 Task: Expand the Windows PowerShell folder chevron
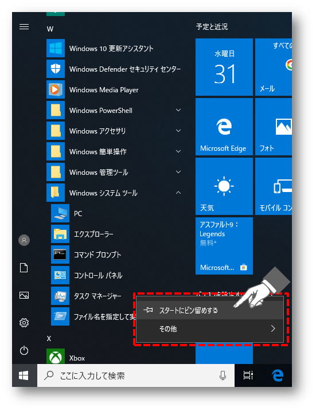(x=178, y=111)
